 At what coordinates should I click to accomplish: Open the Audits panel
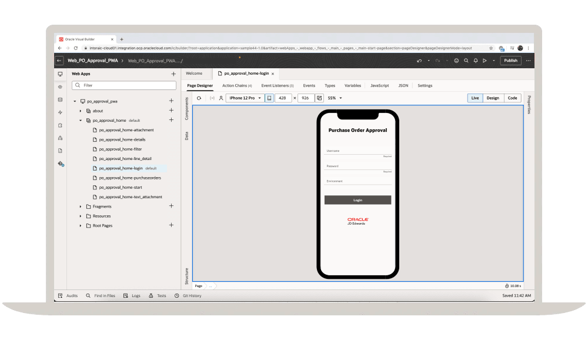coord(68,295)
